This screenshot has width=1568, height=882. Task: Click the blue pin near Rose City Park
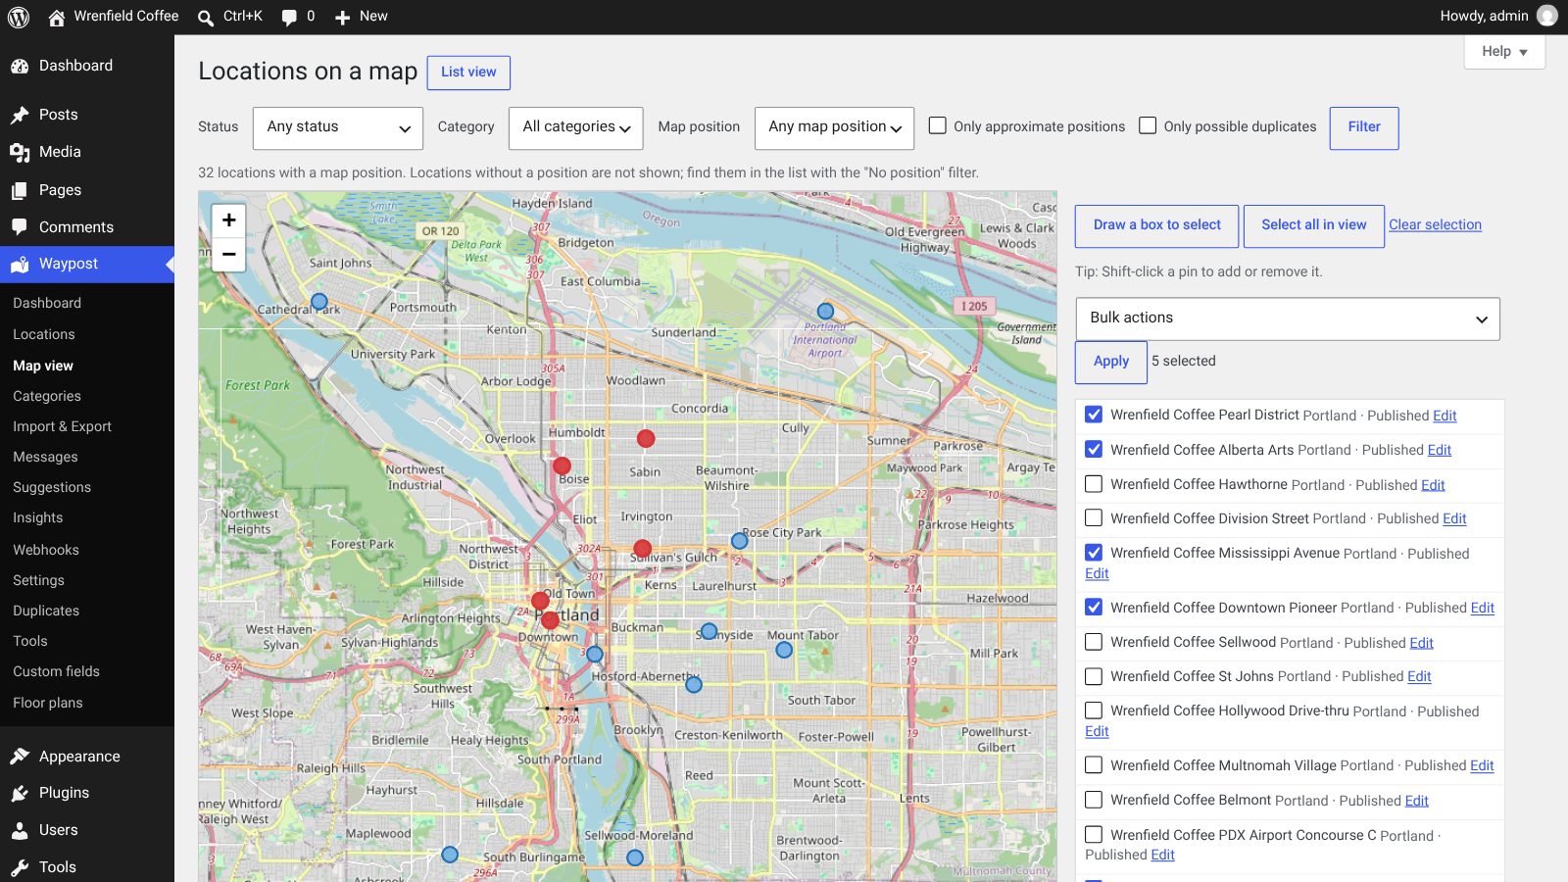coord(739,541)
